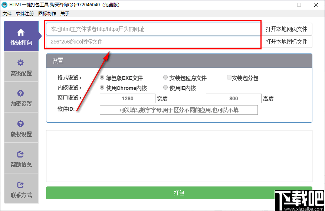Minimize the HTML packer window
Screen dimensions: 325x211
(x=282, y=5)
